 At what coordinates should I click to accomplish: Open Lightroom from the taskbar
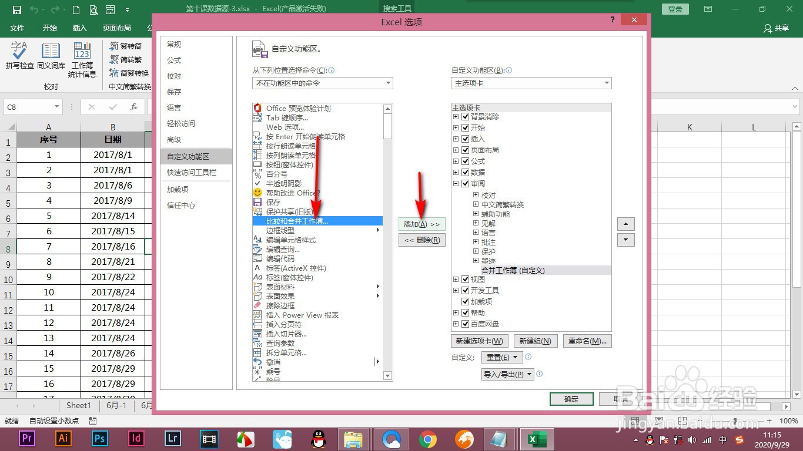173,438
